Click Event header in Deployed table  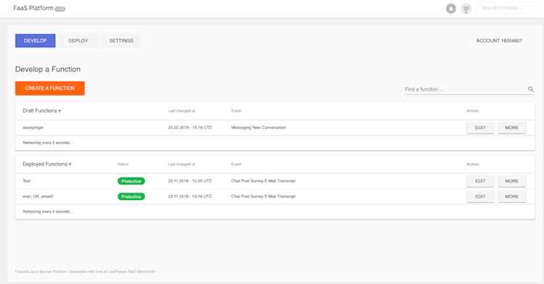tap(236, 164)
